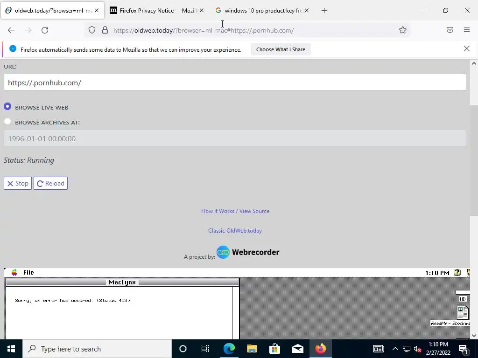Click the URL input field on page

pos(235,82)
